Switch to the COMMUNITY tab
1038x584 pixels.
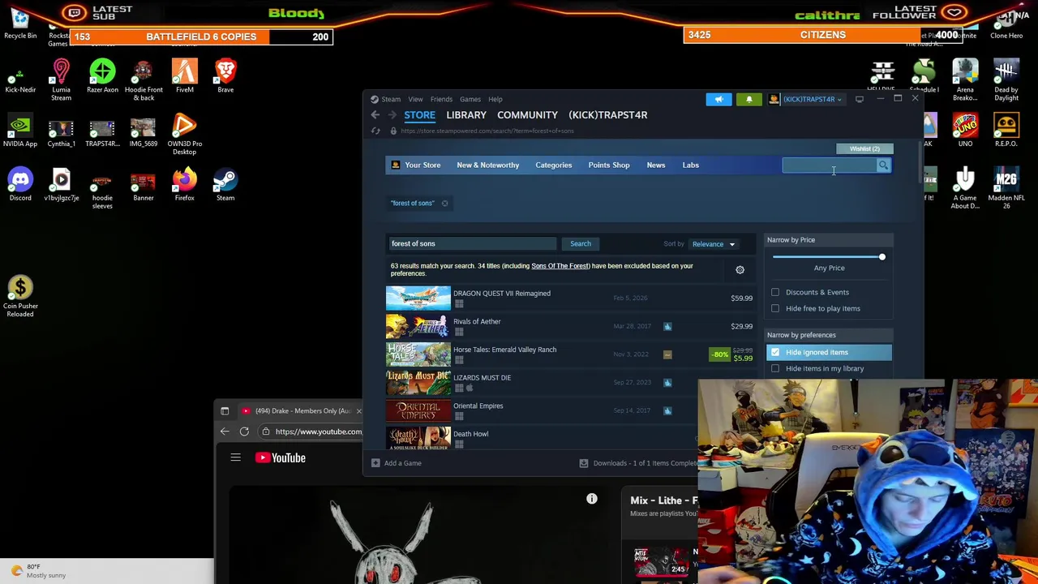click(527, 115)
